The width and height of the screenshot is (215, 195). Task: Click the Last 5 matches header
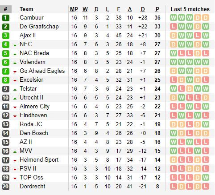(x=190, y=9)
